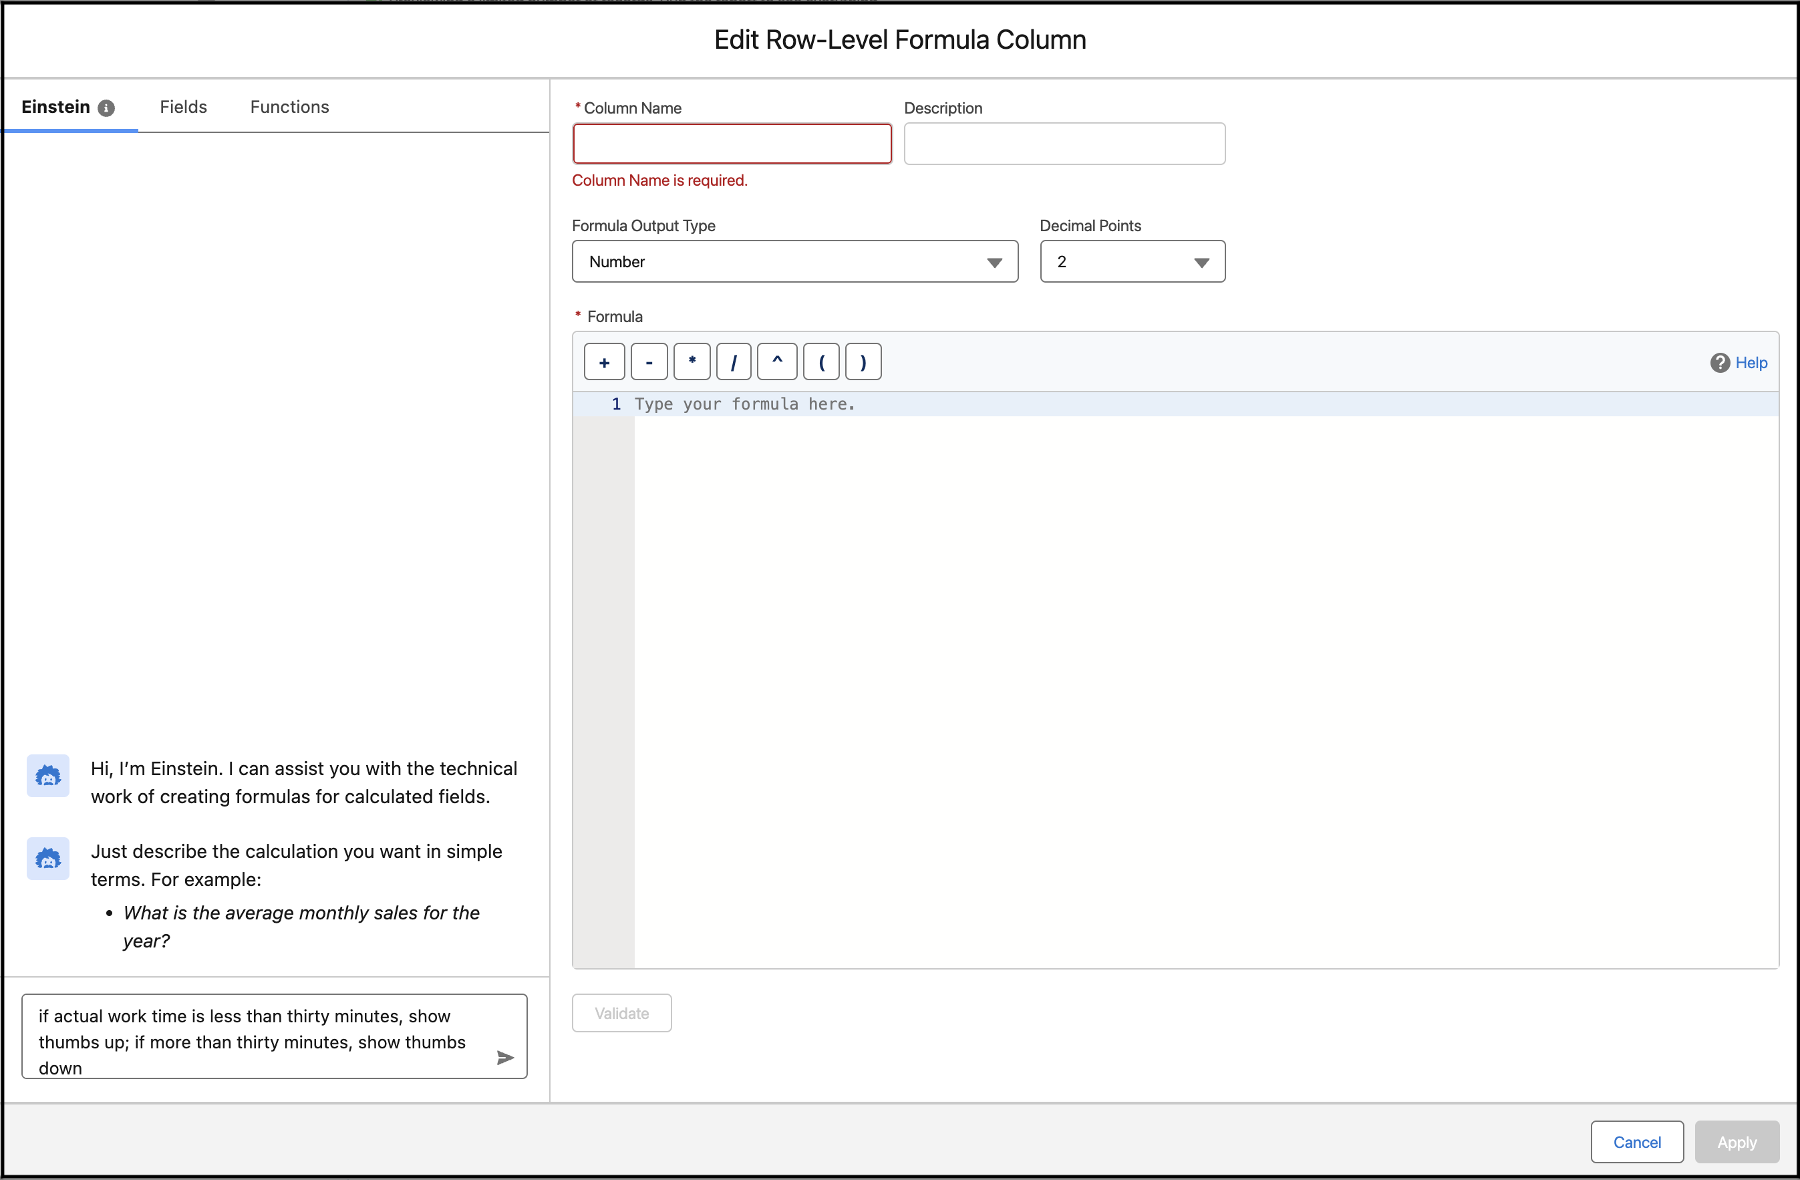This screenshot has height=1180, width=1800.
Task: Insert the exponent (caret) operator
Action: coord(776,361)
